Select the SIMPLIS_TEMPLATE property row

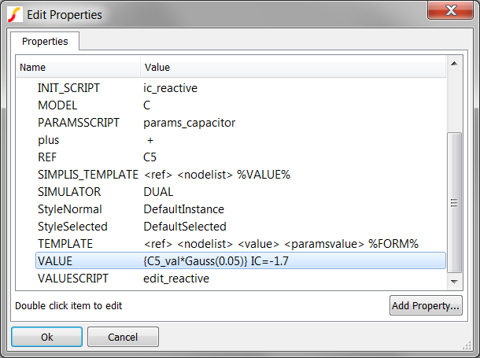click(87, 175)
